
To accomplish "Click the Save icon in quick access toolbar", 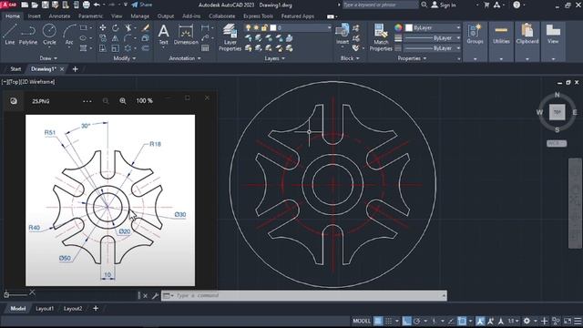I will click(45, 5).
